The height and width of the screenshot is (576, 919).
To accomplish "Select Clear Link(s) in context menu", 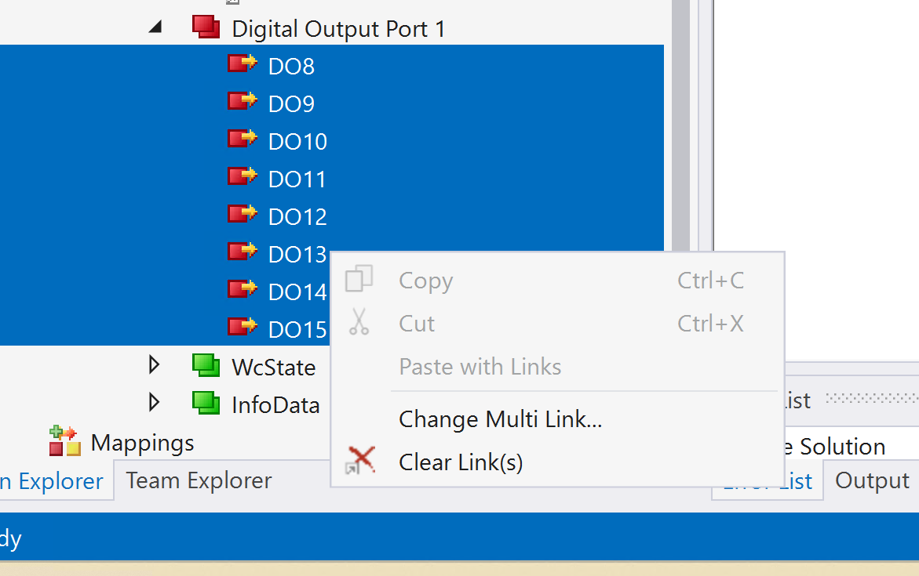I will [461, 462].
